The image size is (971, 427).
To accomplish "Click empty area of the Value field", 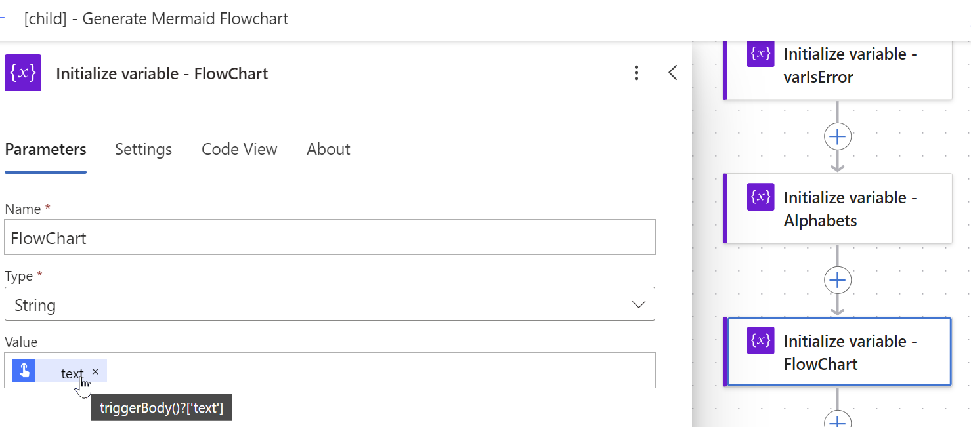I will pos(381,371).
